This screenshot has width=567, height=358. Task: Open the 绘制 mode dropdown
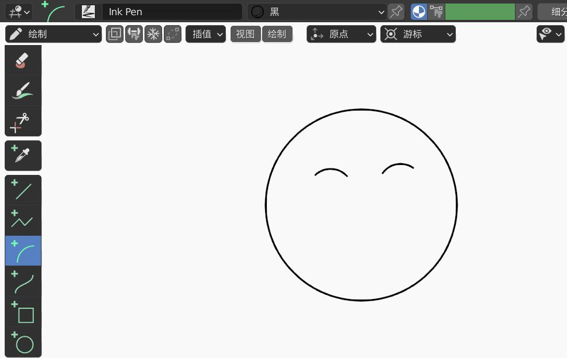tap(53, 34)
